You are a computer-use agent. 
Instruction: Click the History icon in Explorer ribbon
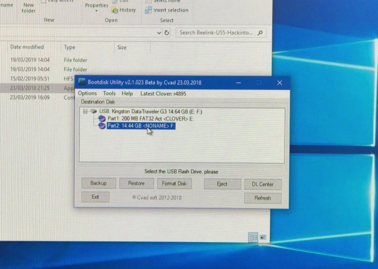coord(115,10)
